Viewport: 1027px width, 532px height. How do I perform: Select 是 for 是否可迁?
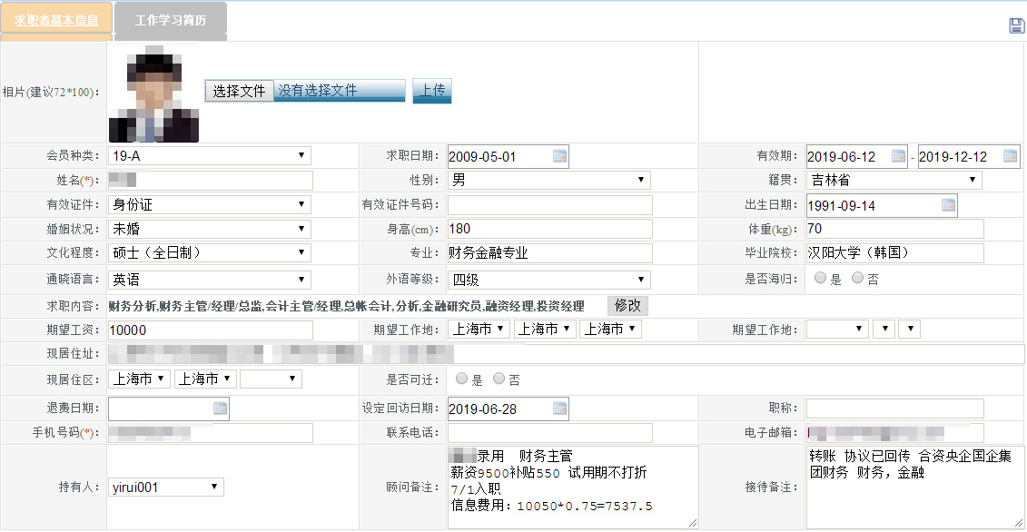tap(462, 378)
